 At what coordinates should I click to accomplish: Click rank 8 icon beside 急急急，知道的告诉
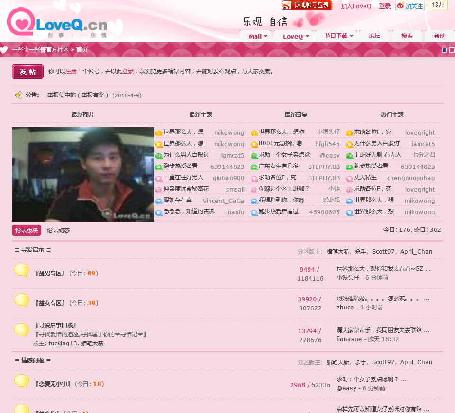159,212
